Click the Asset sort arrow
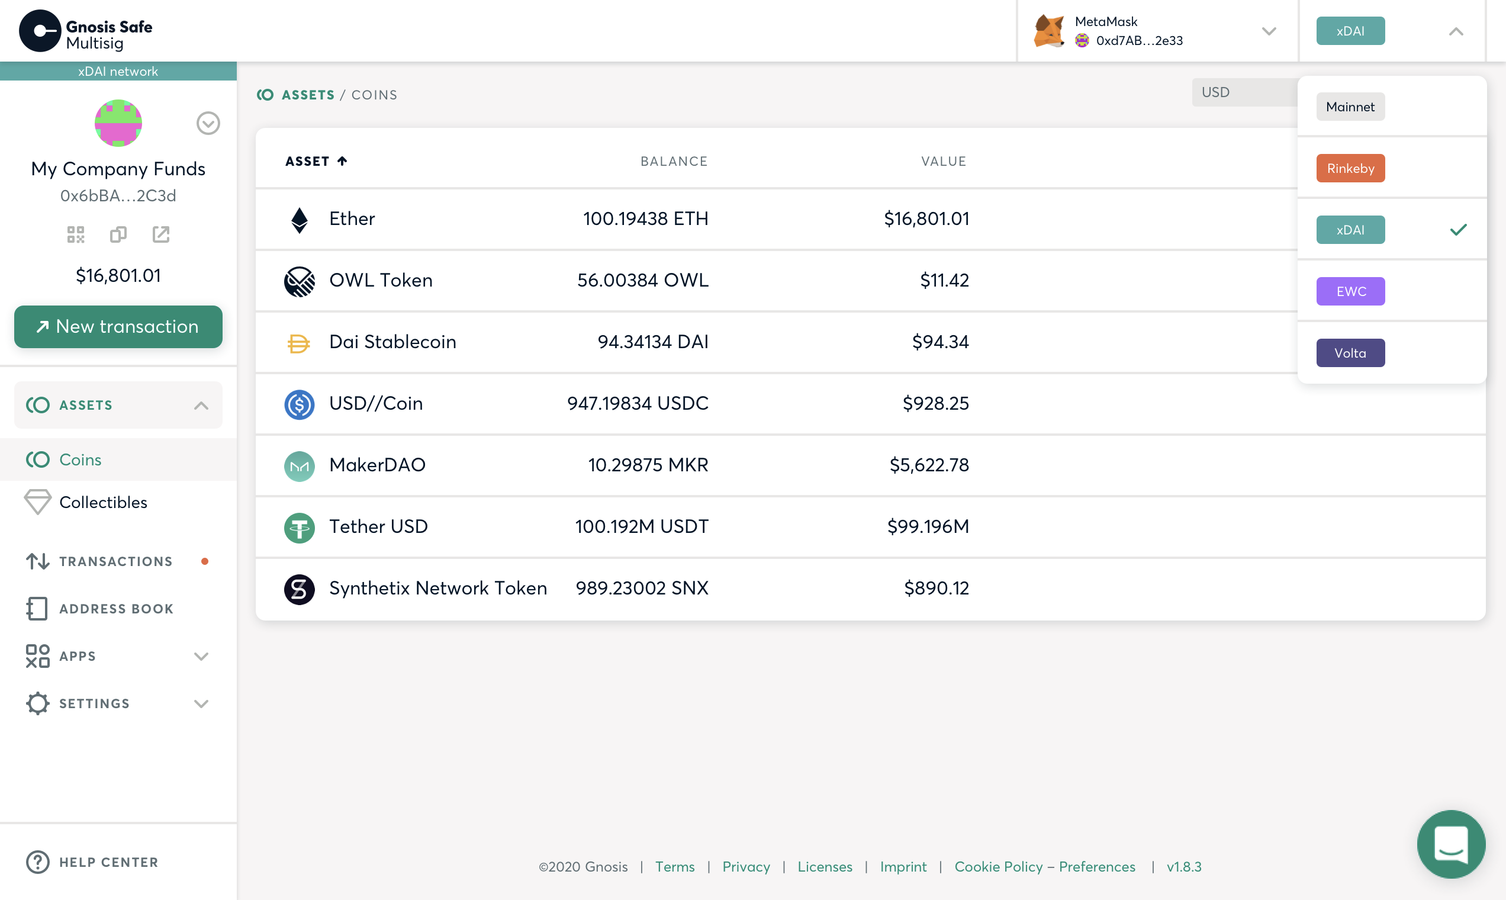The height and width of the screenshot is (900, 1506). [x=342, y=160]
